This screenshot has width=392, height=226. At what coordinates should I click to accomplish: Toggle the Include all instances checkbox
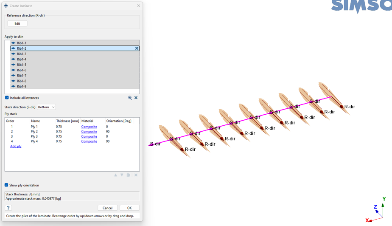point(7,98)
